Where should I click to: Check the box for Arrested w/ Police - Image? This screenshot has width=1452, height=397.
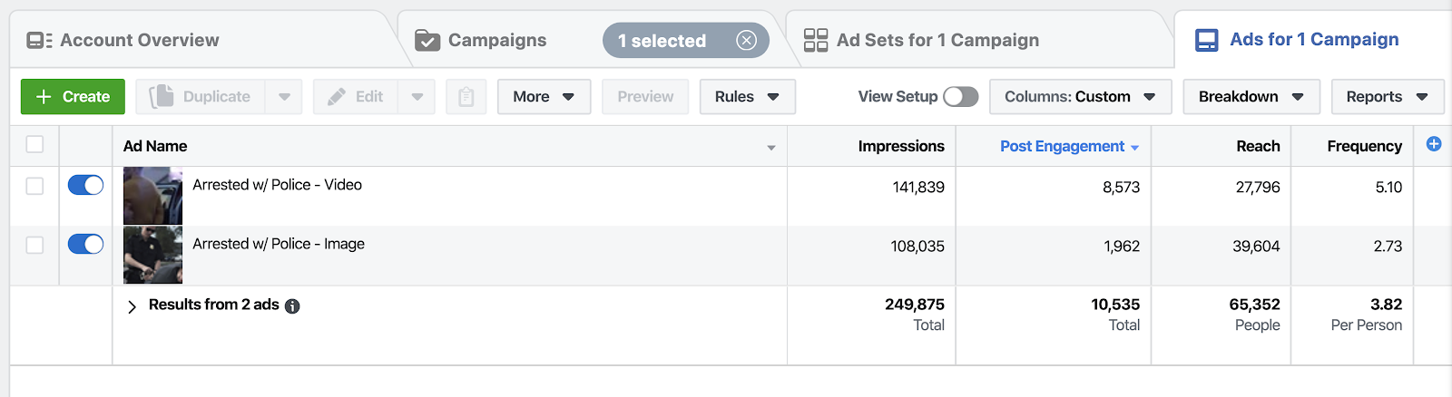click(34, 245)
